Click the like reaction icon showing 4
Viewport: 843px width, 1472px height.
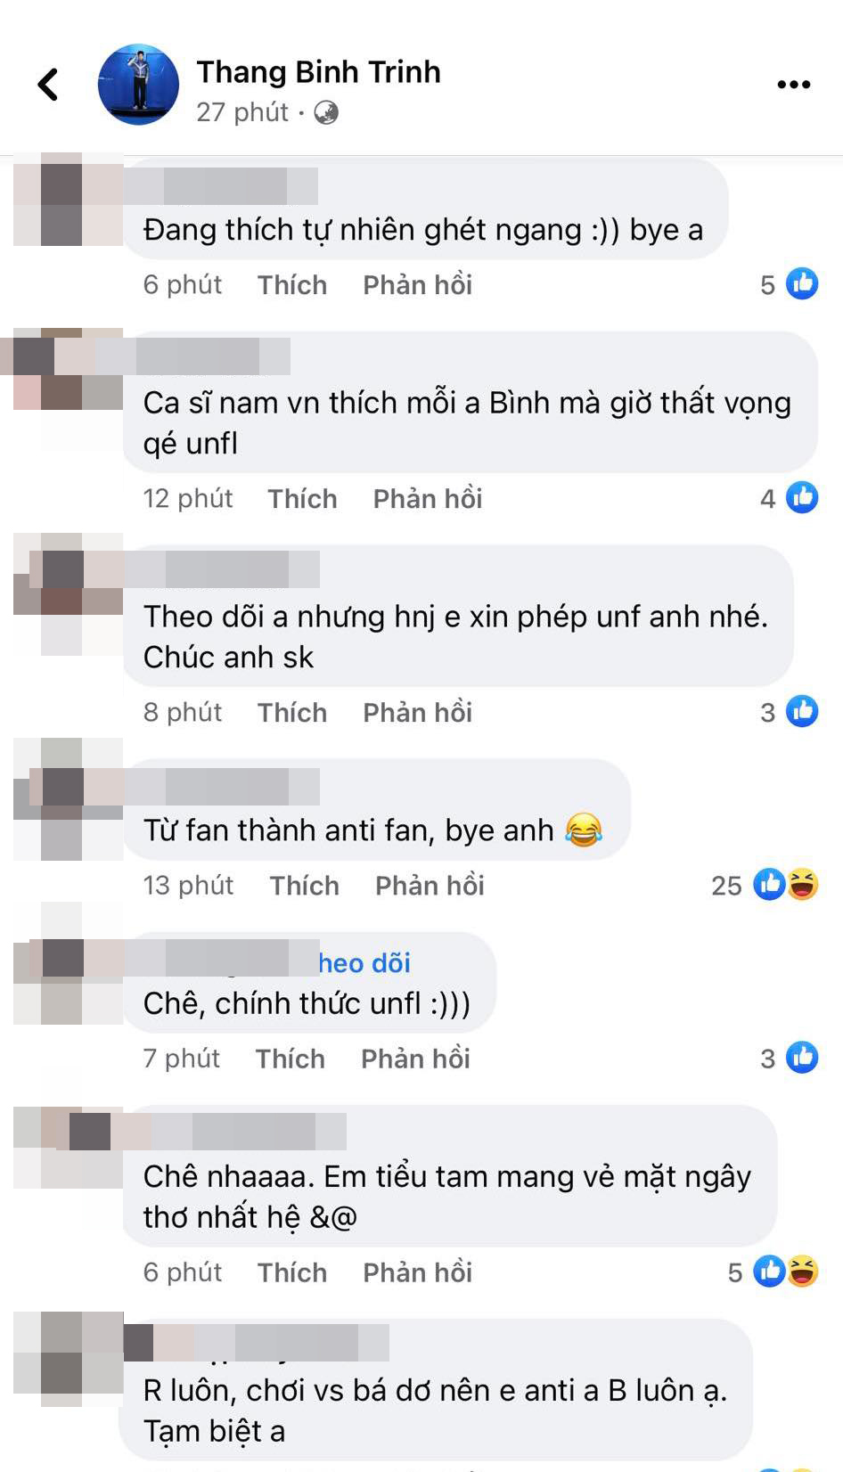(802, 497)
